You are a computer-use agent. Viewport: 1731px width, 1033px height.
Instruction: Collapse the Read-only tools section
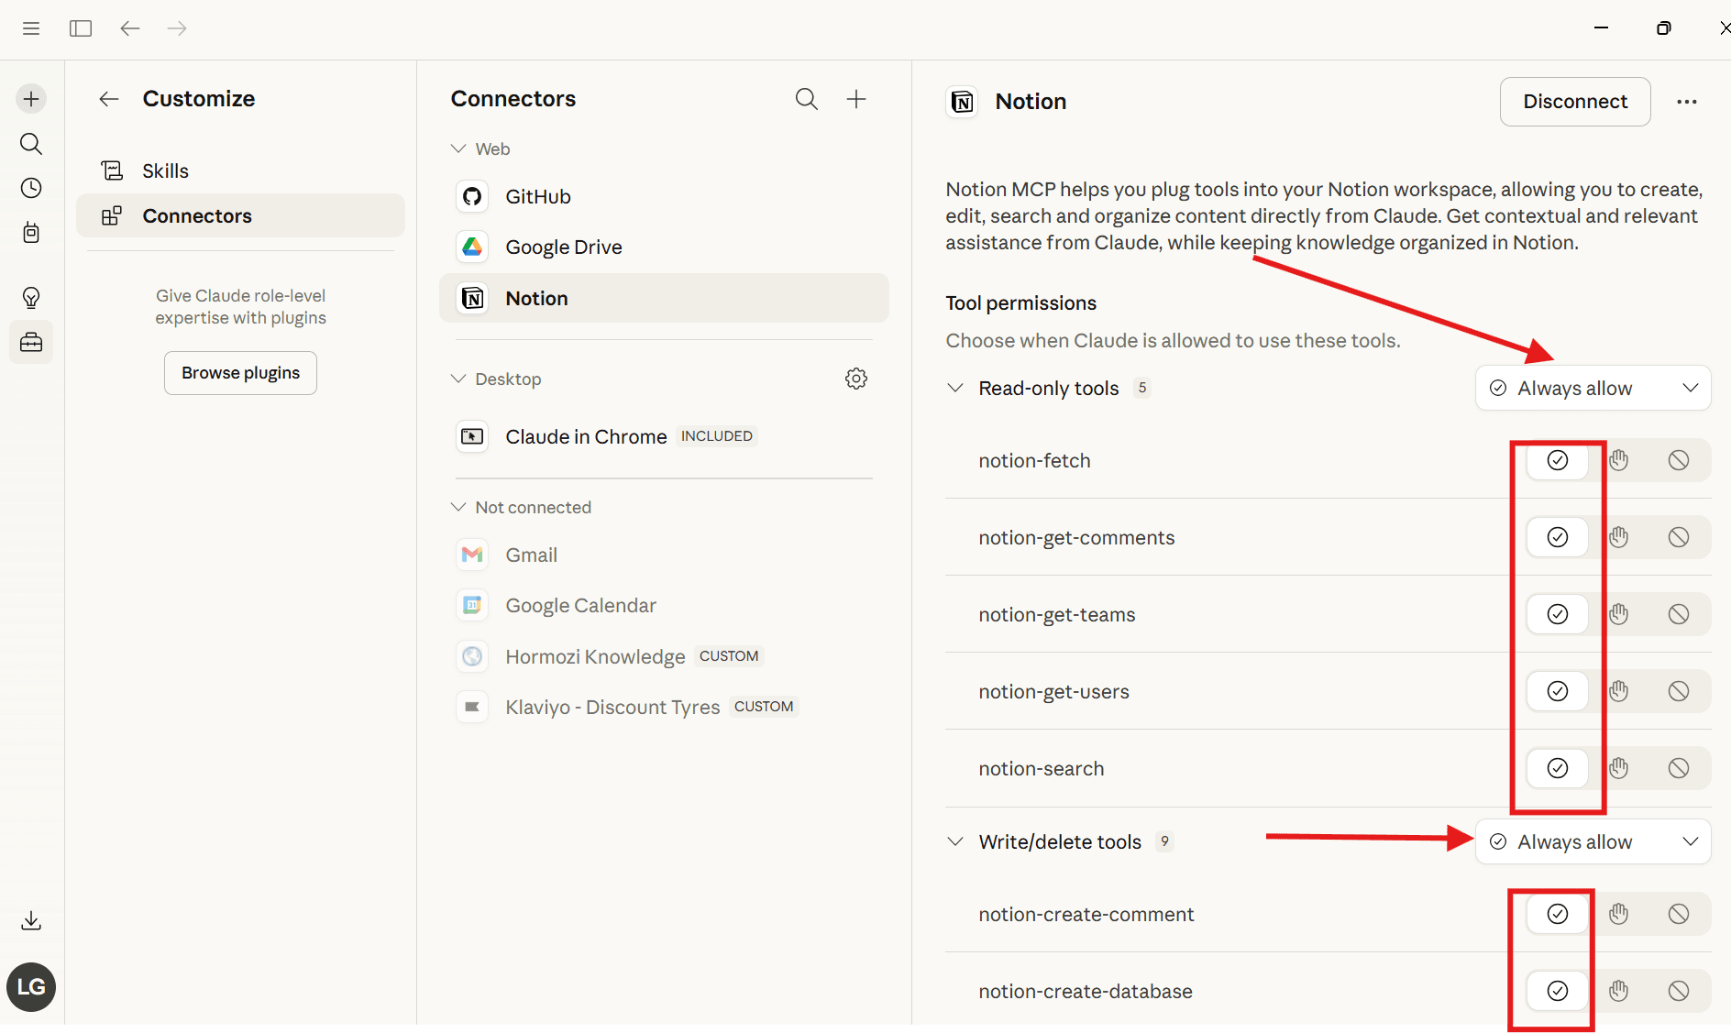coord(955,389)
